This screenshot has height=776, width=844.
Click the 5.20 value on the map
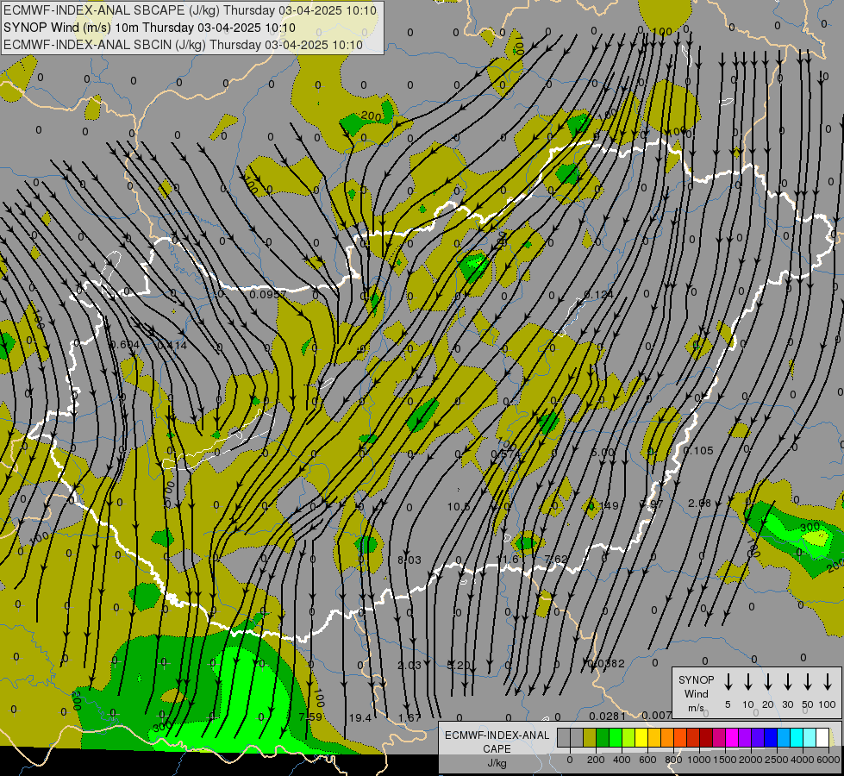click(x=459, y=665)
